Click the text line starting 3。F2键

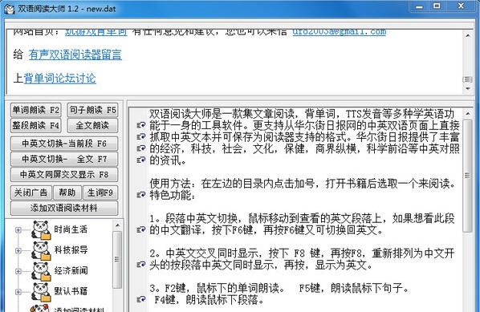coord(279,288)
